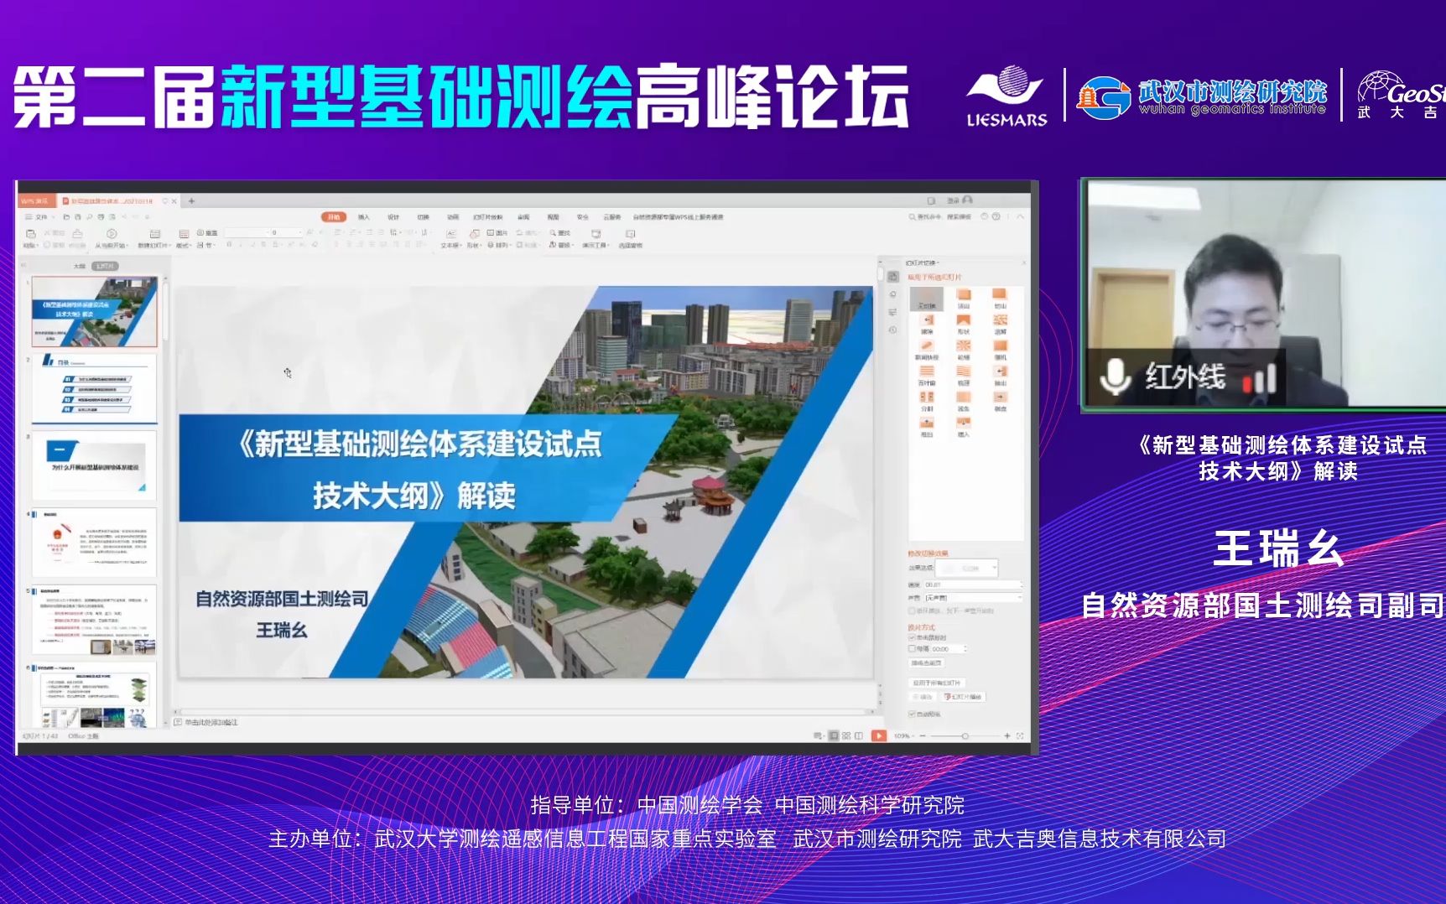The width and height of the screenshot is (1446, 904).
Task: Select the 无切换 no-transition option
Action: click(x=927, y=299)
